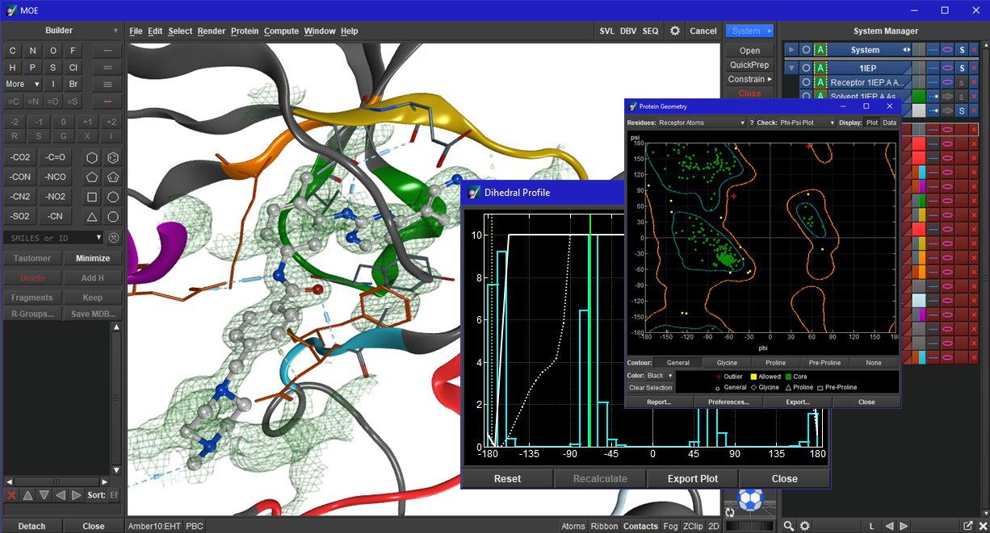The width and height of the screenshot is (990, 533).
Task: Select the cyclopropane triangle ring icon
Action: coord(92,216)
